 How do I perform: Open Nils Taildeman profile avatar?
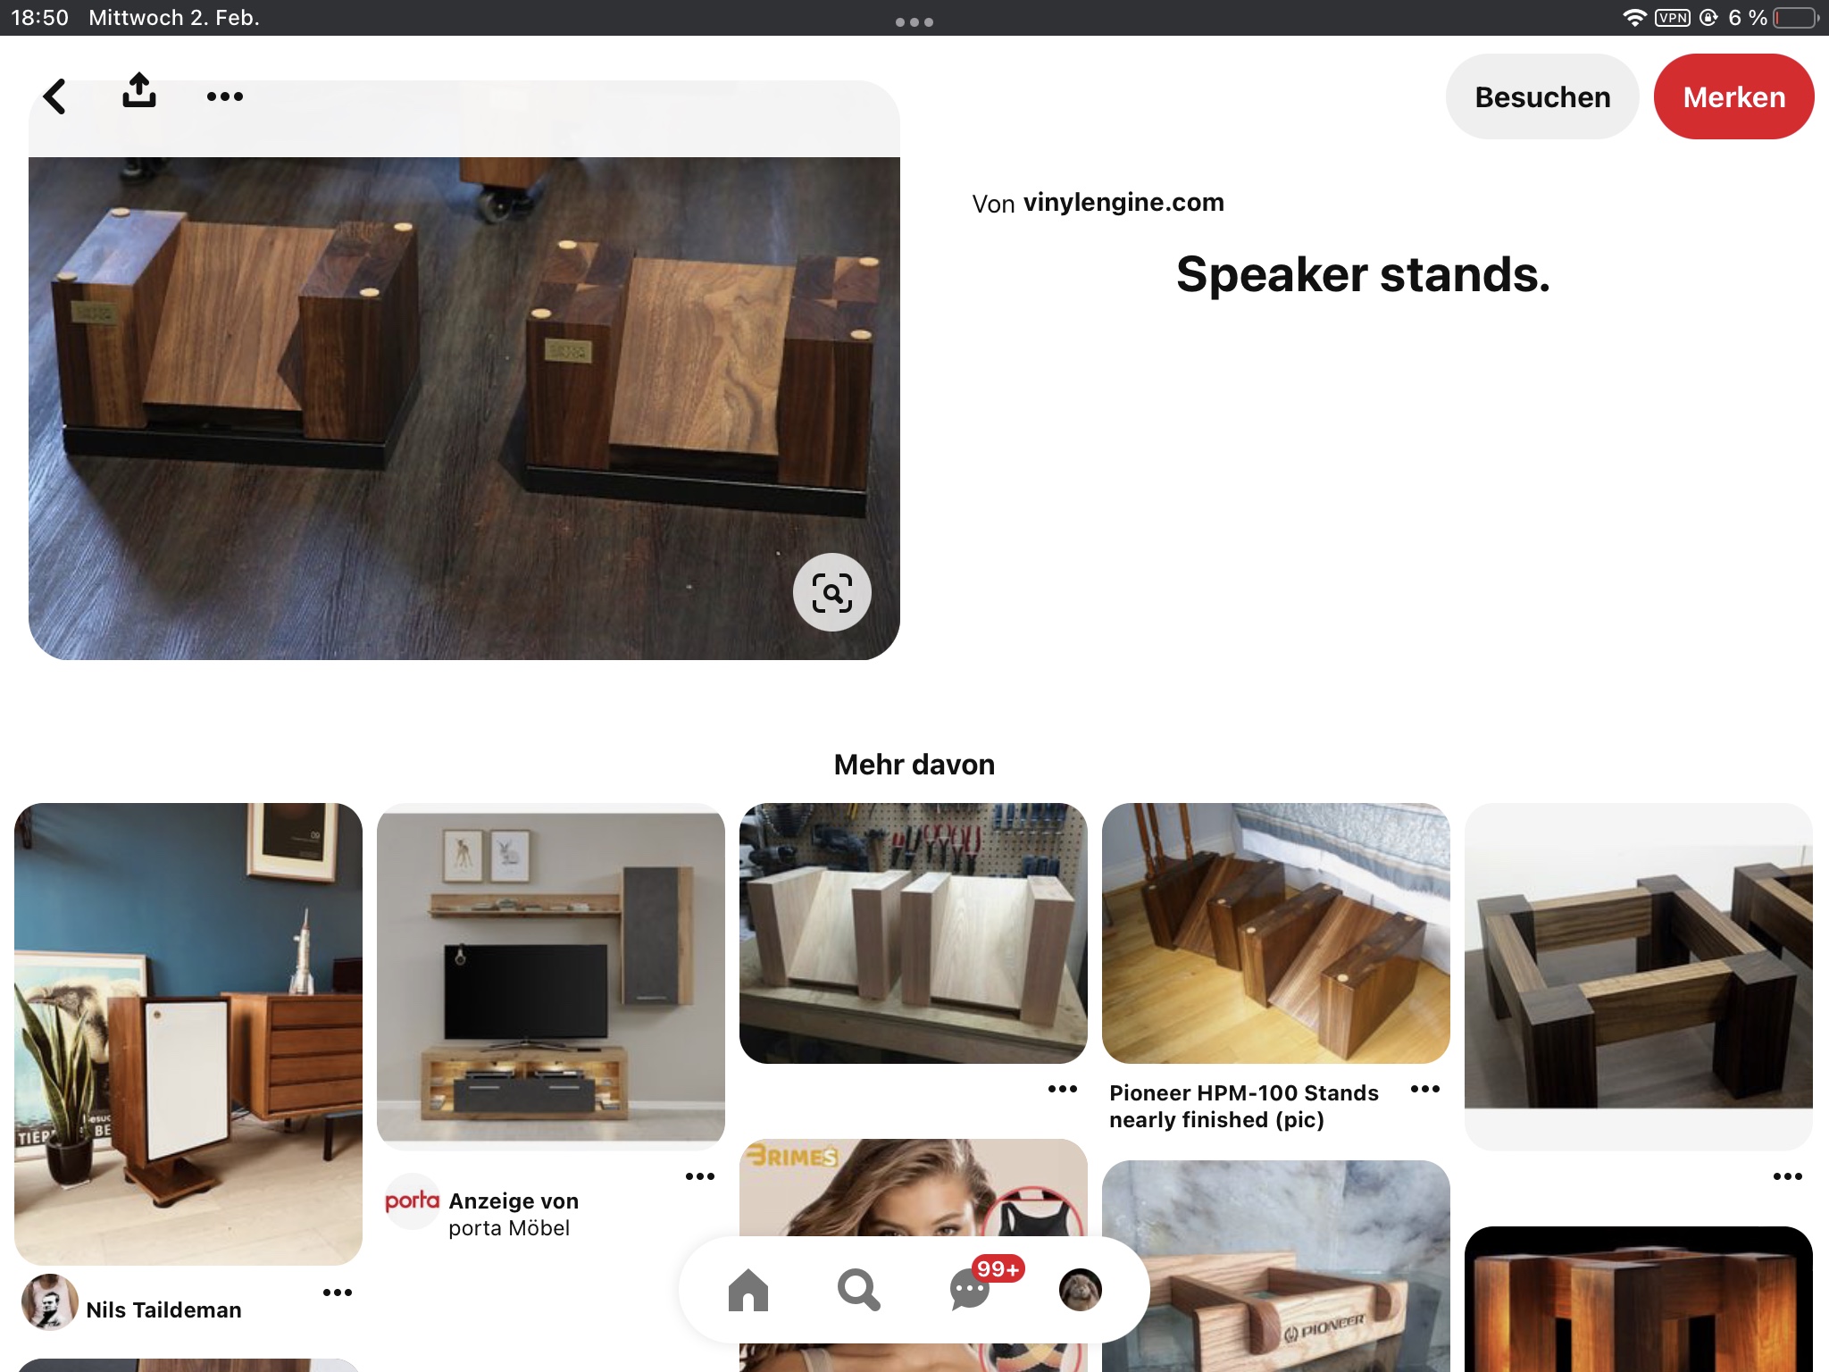(50, 1302)
